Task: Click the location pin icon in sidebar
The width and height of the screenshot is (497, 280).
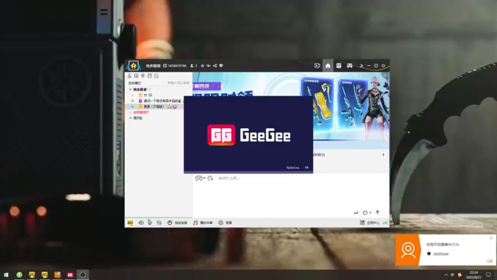Action: (143, 76)
